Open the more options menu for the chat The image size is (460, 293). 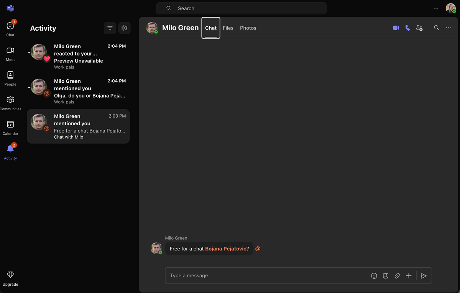[448, 28]
